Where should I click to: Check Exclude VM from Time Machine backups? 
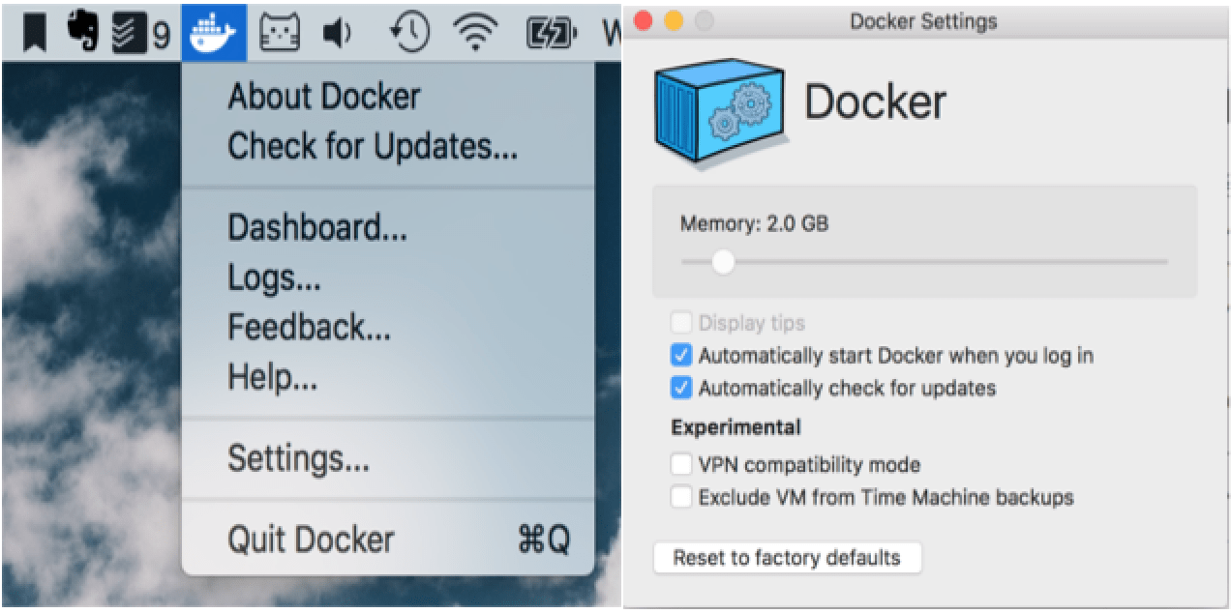[x=682, y=498]
